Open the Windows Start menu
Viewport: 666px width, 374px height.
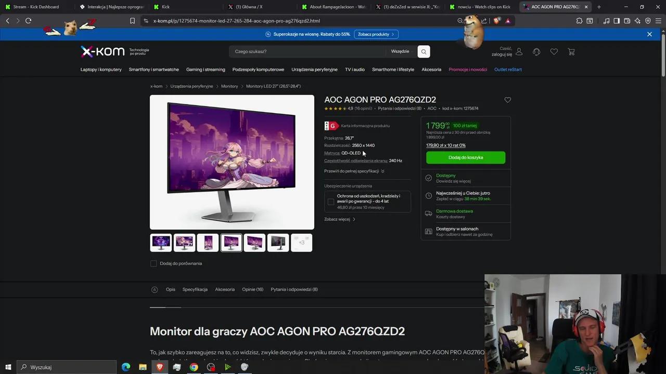pyautogui.click(x=7, y=367)
